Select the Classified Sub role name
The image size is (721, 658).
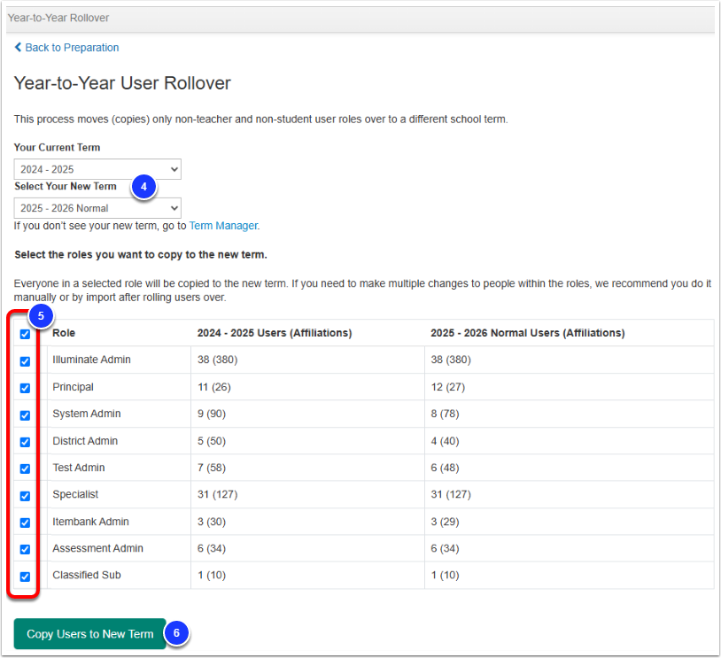tap(87, 575)
